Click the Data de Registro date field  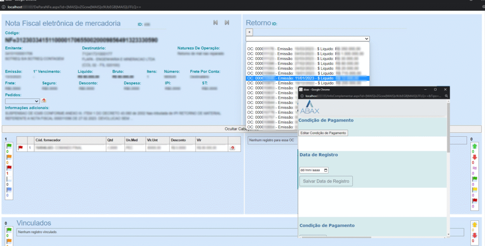[x=310, y=170]
